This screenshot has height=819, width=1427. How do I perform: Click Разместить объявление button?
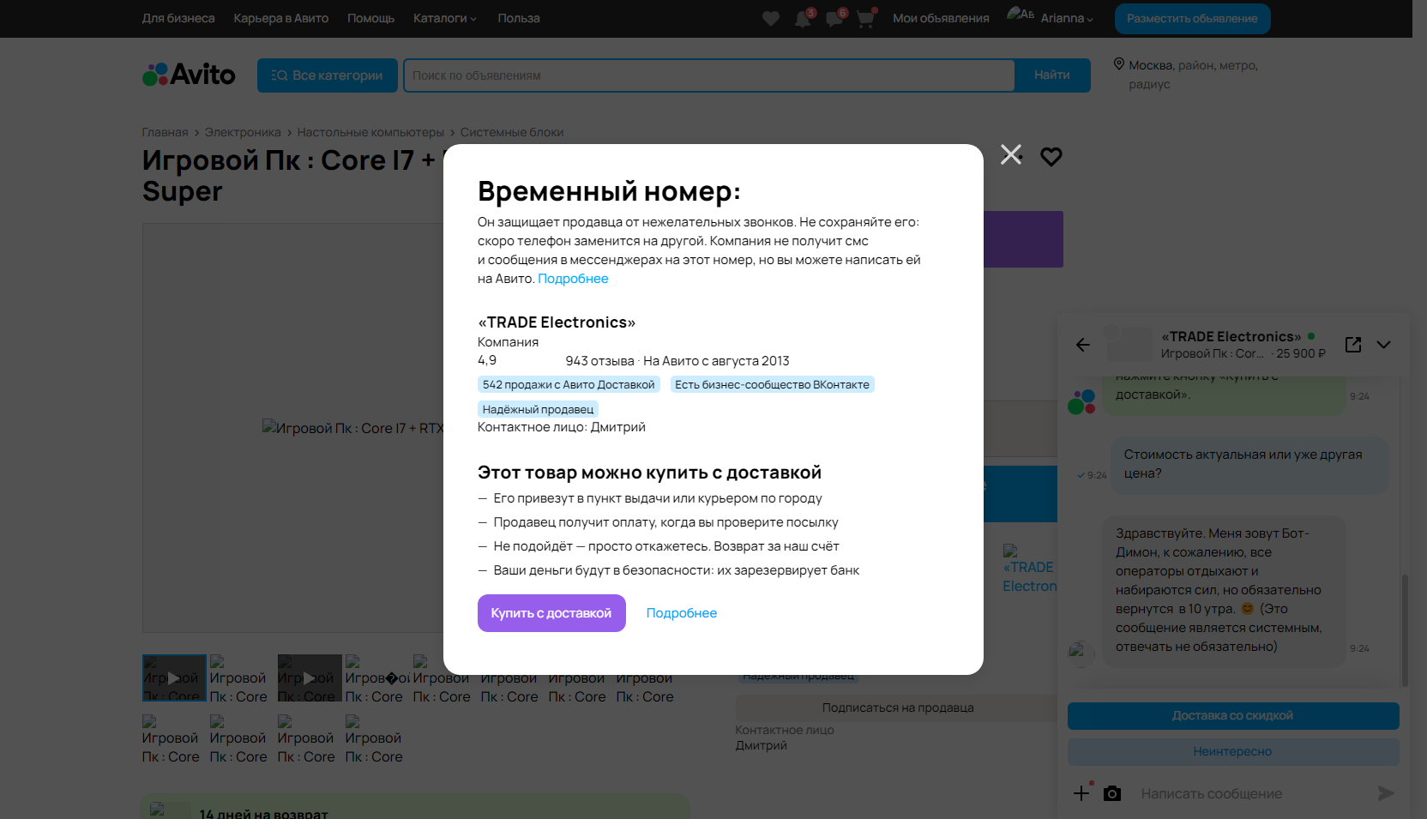point(1192,19)
